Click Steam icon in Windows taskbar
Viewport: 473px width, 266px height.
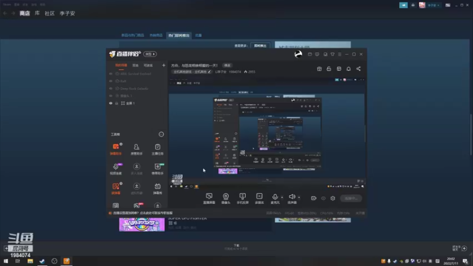[x=42, y=261]
